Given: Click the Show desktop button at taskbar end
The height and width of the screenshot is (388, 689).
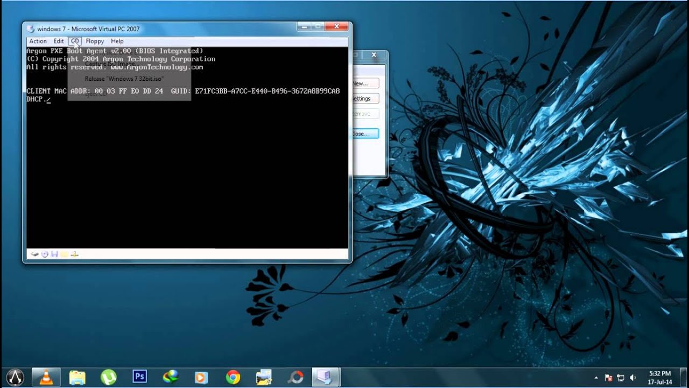Looking at the screenshot, I should [685, 377].
